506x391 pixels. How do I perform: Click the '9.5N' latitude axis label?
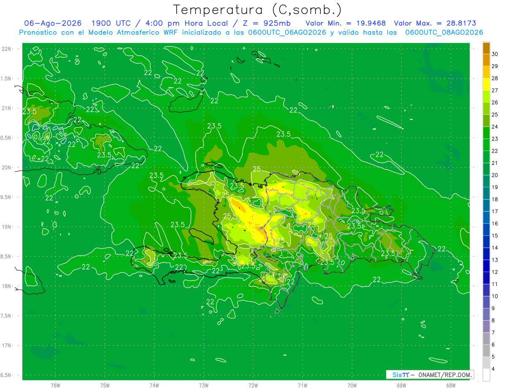pyautogui.click(x=6, y=197)
